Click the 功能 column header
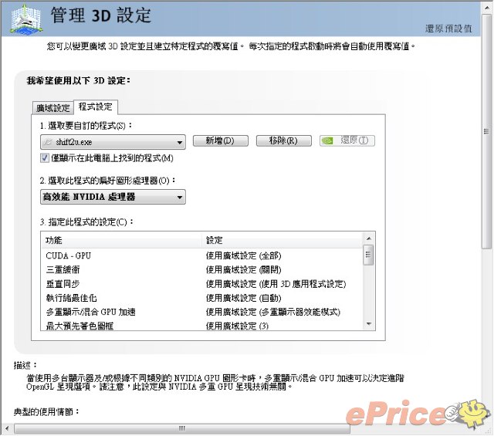494x436 pixels. point(122,240)
